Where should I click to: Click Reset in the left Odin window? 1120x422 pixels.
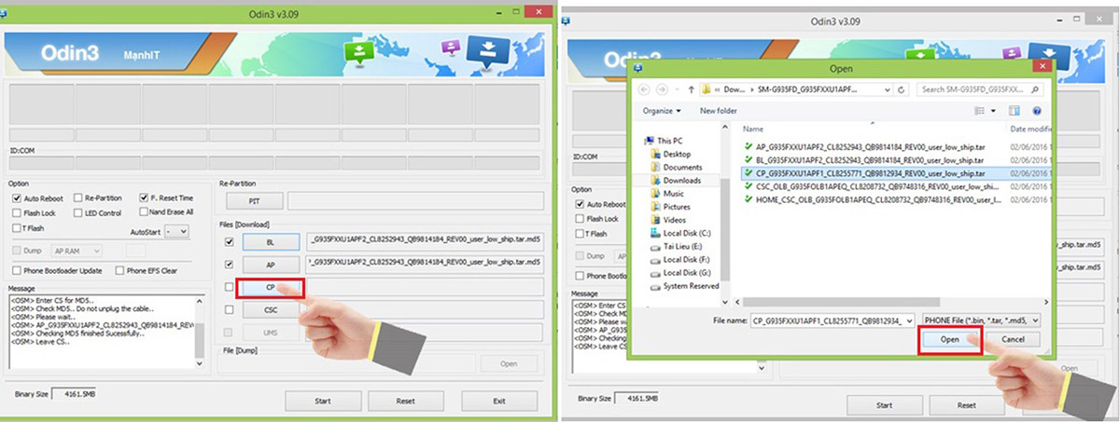point(405,401)
